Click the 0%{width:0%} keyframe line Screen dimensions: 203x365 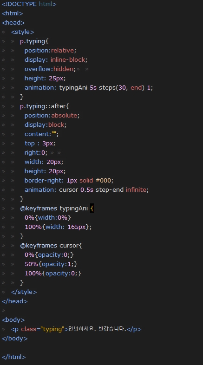tap(48, 218)
